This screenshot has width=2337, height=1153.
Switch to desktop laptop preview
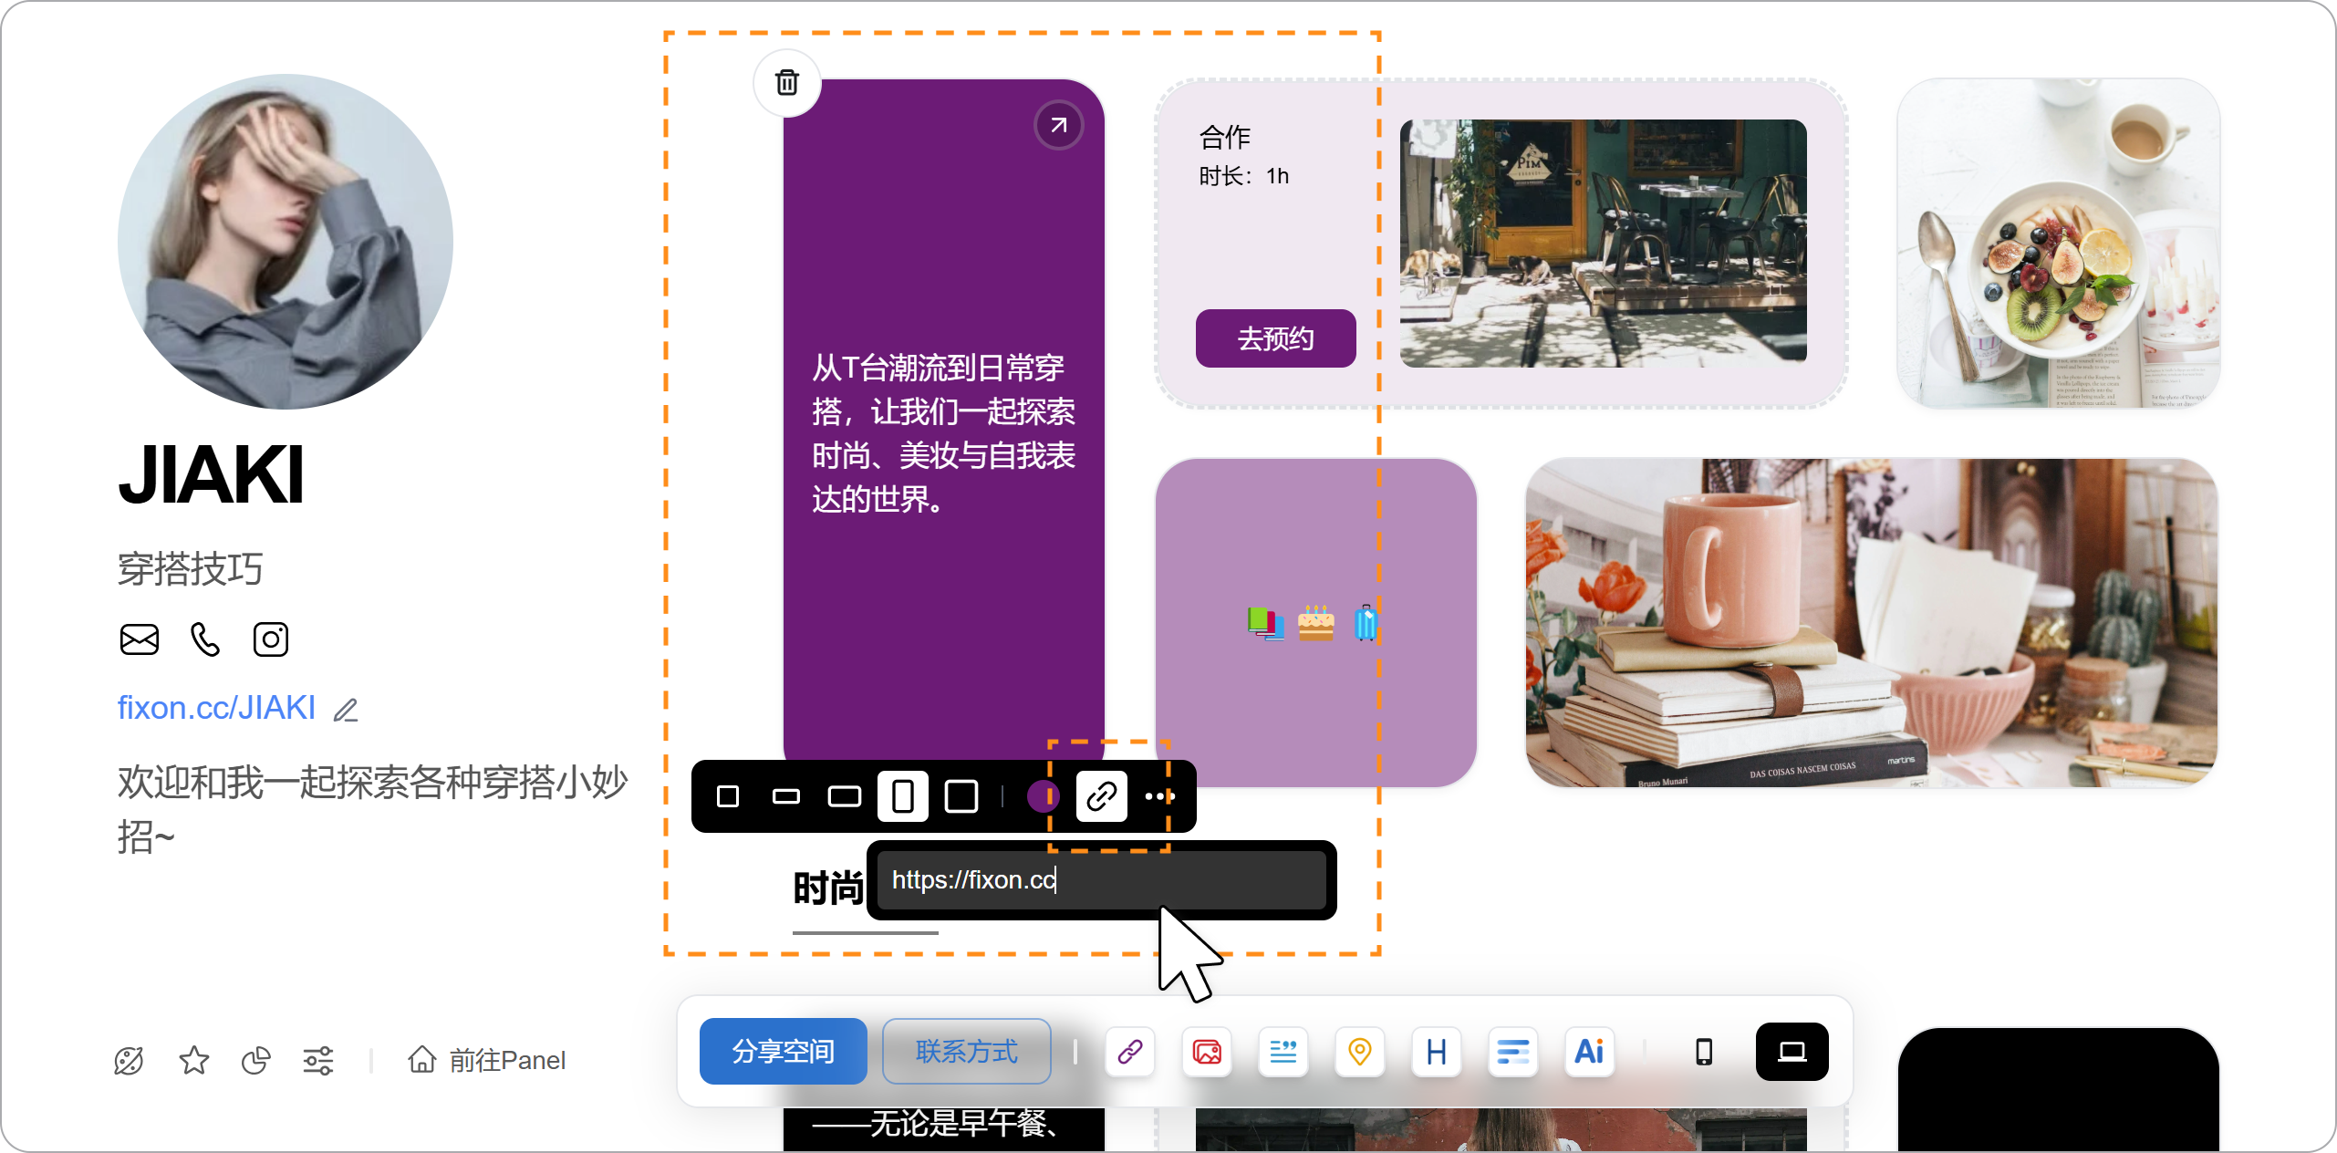pyautogui.click(x=1792, y=1052)
